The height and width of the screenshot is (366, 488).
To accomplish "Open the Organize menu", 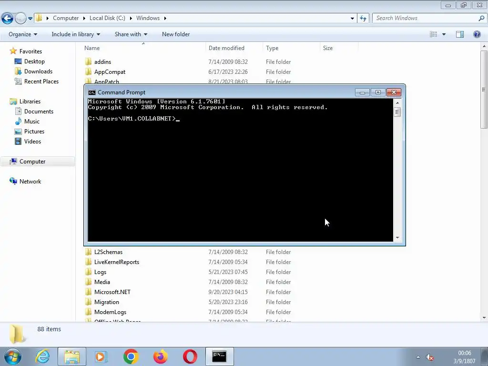I will tap(23, 34).
